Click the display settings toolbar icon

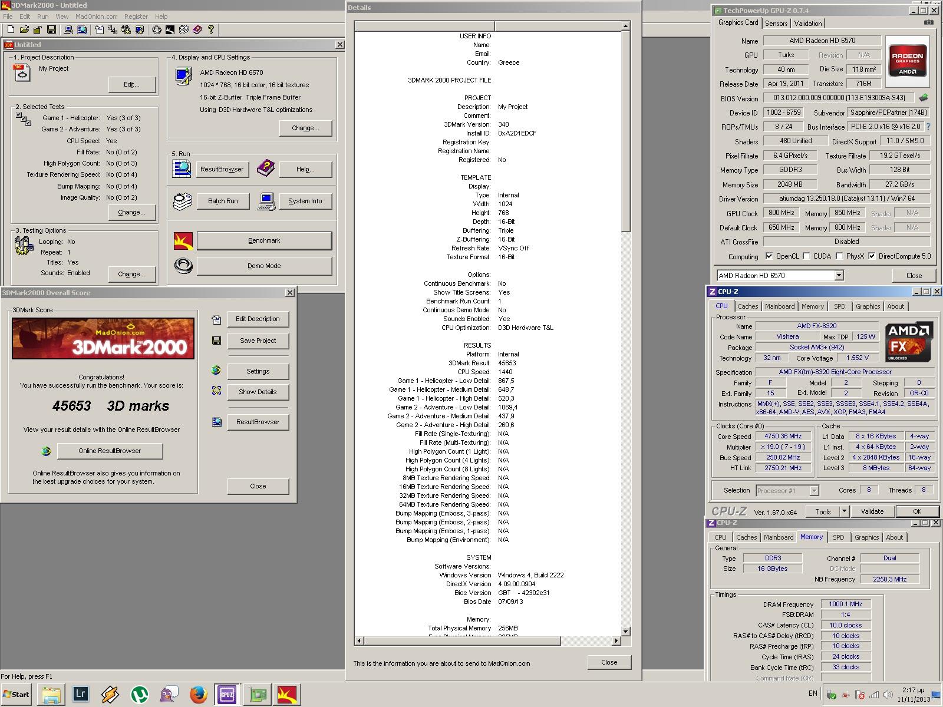pyautogui.click(x=140, y=29)
